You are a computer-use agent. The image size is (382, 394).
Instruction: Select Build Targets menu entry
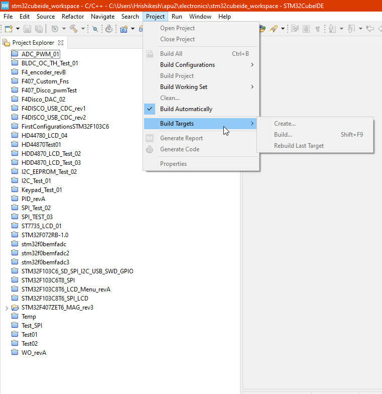pos(201,124)
